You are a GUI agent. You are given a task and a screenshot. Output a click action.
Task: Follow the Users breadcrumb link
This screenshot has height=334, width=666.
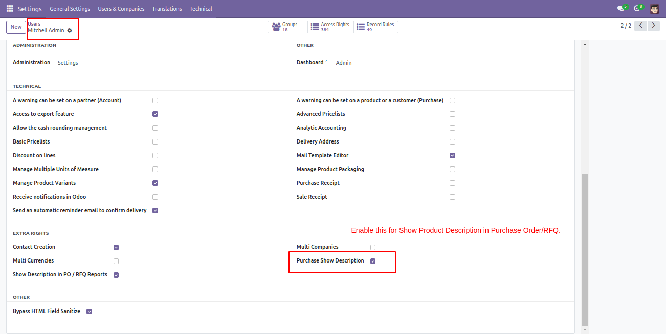[34, 24]
